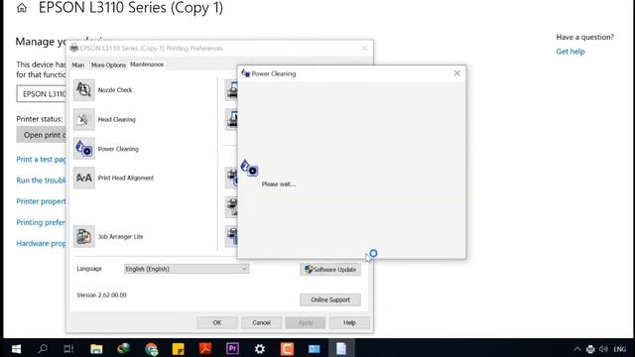
Task: Click the Head Cleaning icon
Action: (83, 119)
